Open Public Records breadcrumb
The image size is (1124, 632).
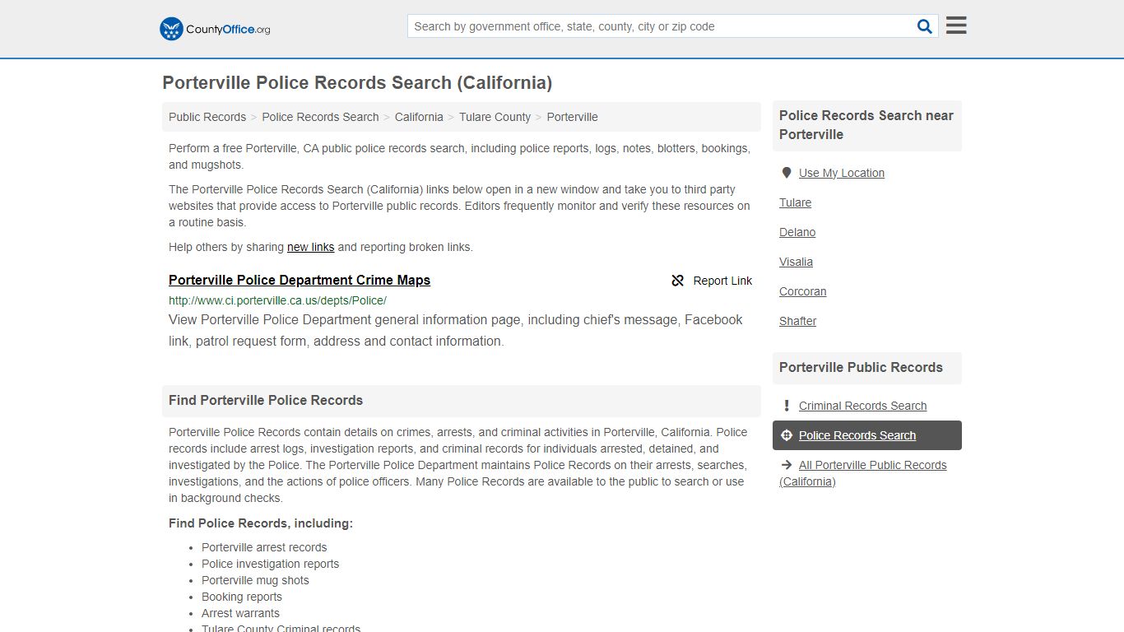[x=207, y=117]
